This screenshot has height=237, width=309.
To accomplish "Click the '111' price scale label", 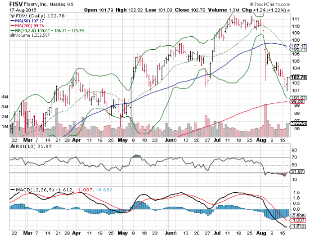I will point(296,19).
